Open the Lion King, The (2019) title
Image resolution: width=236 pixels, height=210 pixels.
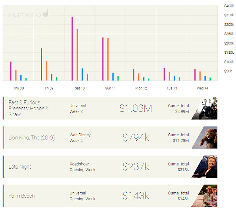tap(31, 138)
